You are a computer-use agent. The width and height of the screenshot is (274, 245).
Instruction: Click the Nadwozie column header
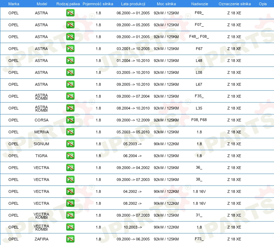pyautogui.click(x=200, y=4)
